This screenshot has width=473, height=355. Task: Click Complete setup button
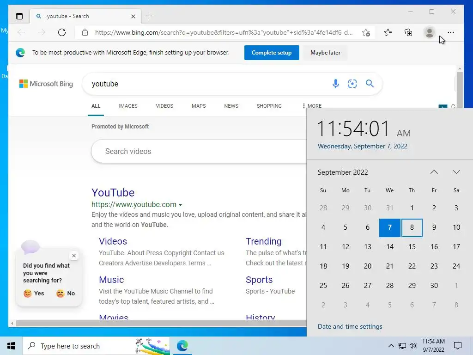272,53
